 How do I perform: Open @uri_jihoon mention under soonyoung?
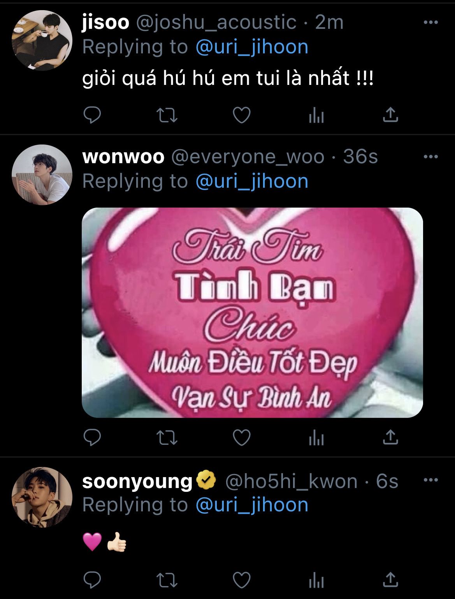coord(252,505)
